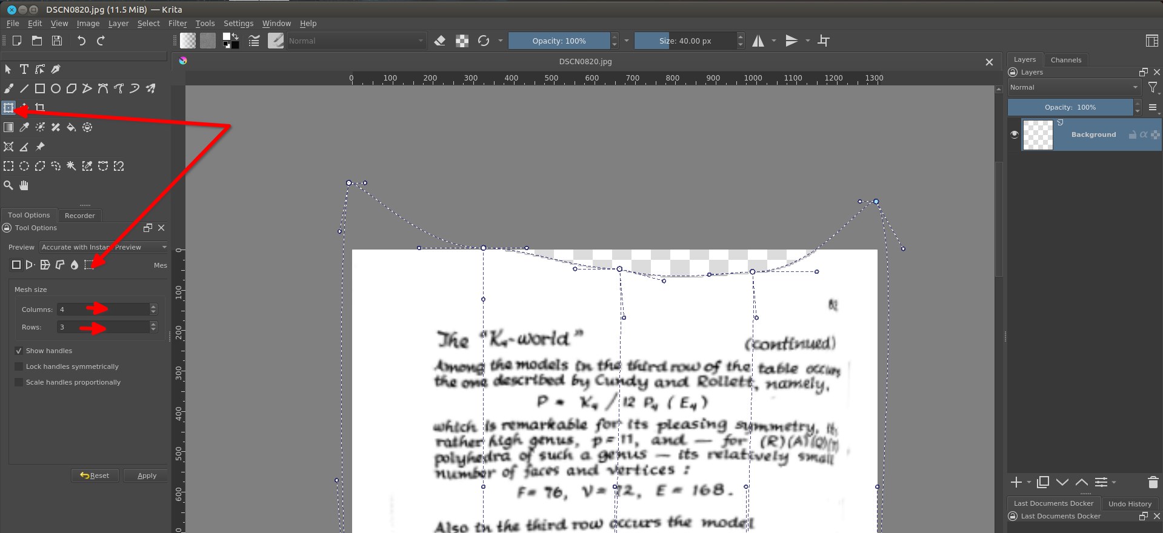Open the Filter menu
Viewport: 1163px width, 533px height.
click(178, 23)
